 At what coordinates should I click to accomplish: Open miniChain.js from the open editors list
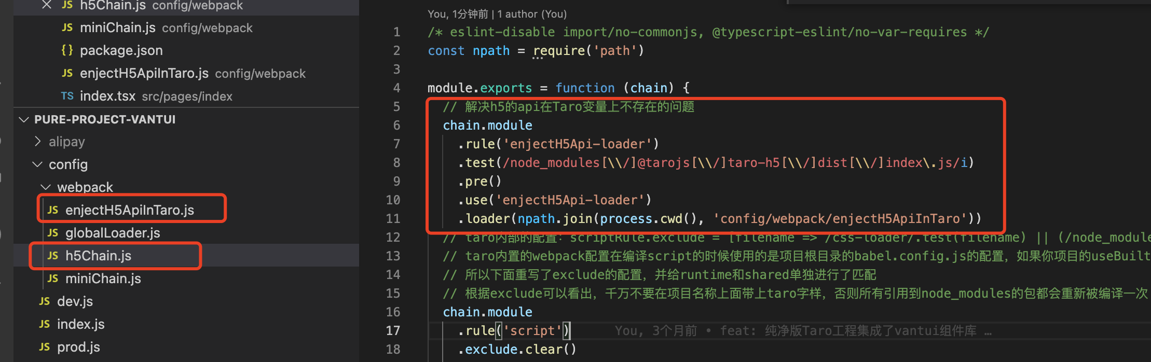click(118, 27)
